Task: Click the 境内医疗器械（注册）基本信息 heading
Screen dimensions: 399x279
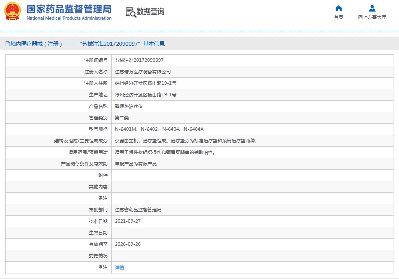Action: coord(88,44)
